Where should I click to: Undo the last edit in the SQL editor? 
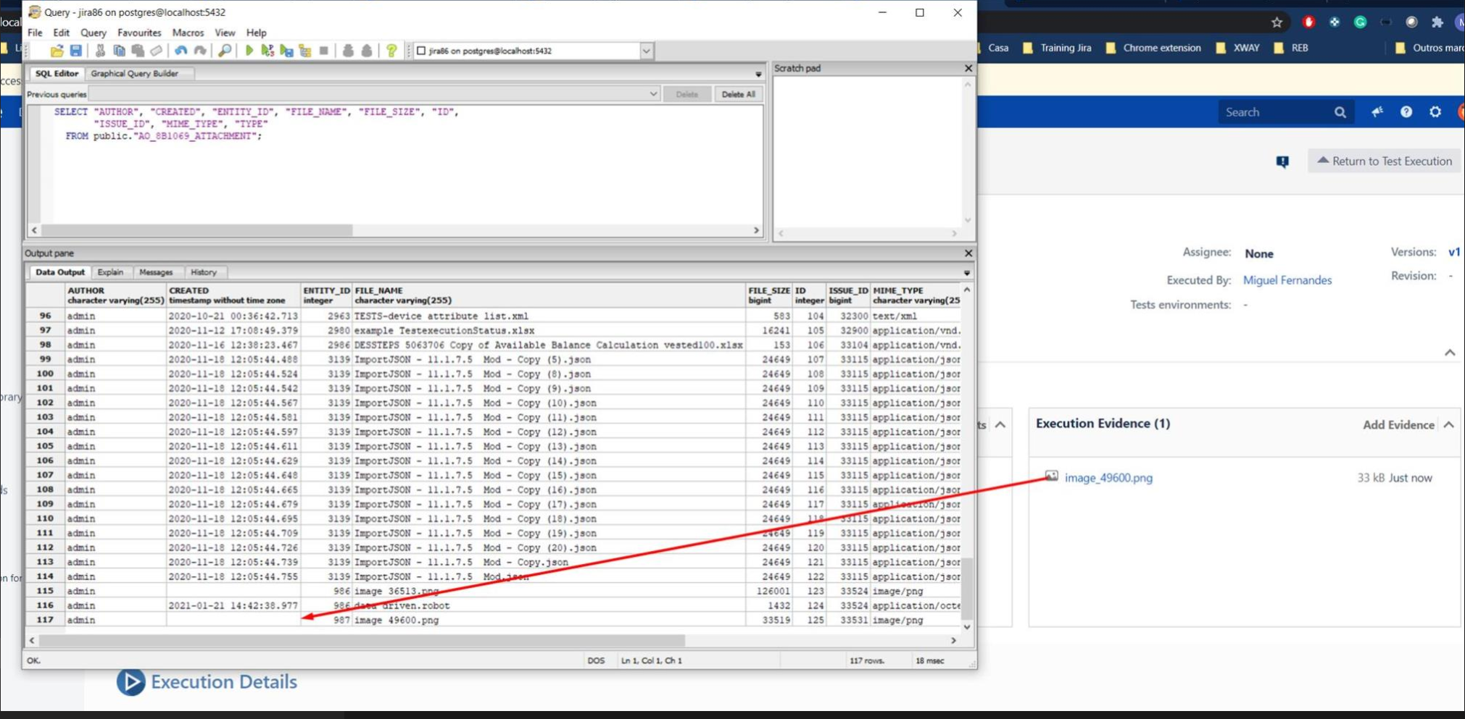pyautogui.click(x=180, y=51)
